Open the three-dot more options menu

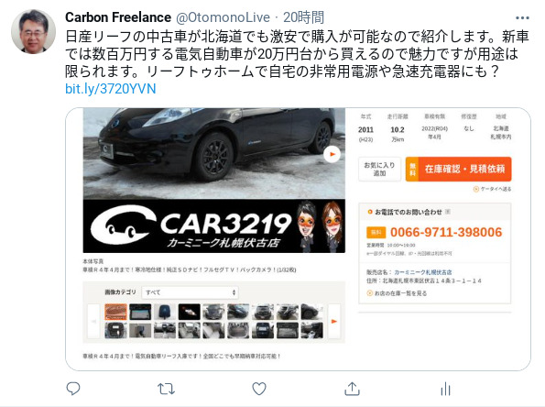(522, 17)
